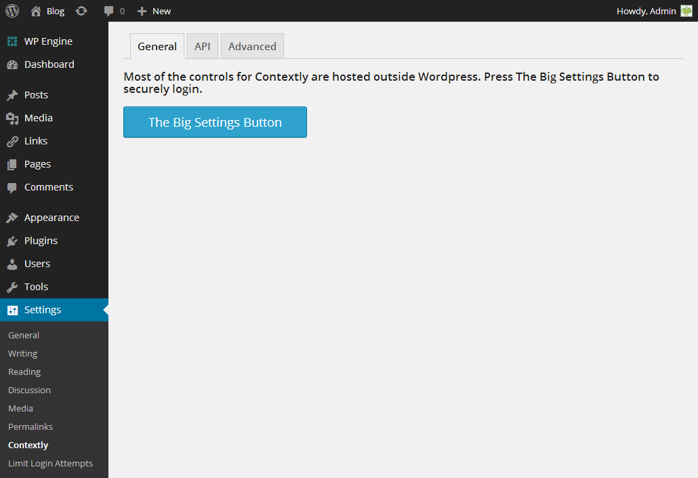Go to Dashboard menu item

49,64
